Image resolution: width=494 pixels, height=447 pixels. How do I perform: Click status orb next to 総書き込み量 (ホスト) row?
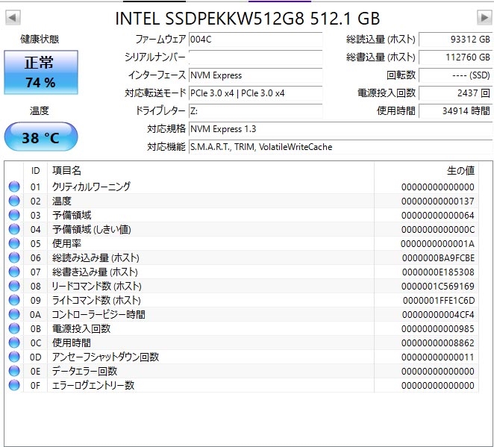pos(13,272)
